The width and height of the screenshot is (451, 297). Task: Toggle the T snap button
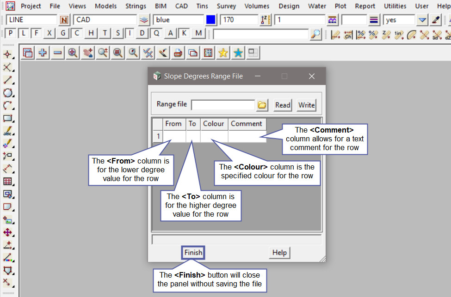[x=105, y=33]
